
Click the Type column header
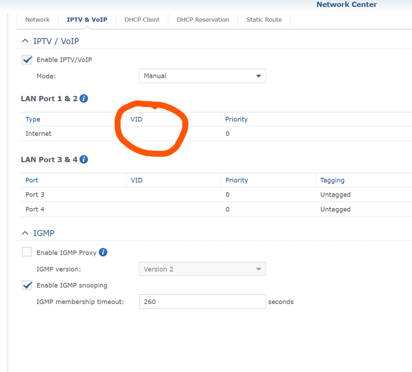click(x=33, y=119)
